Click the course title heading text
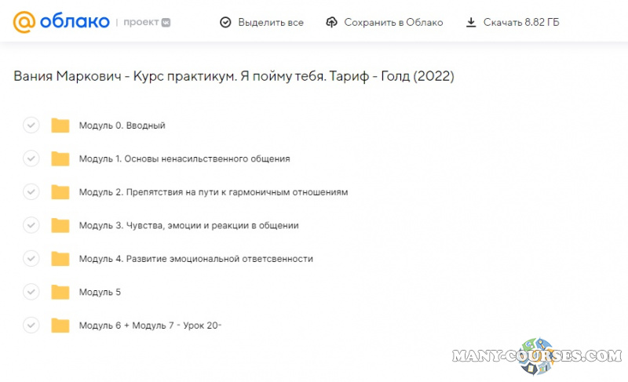This screenshot has height=382, width=628. [x=234, y=76]
